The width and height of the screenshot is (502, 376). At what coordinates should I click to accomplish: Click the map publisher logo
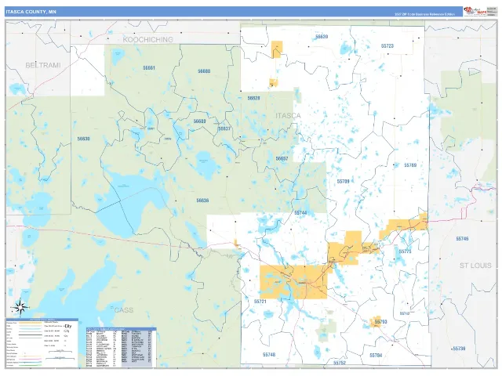pos(475,12)
